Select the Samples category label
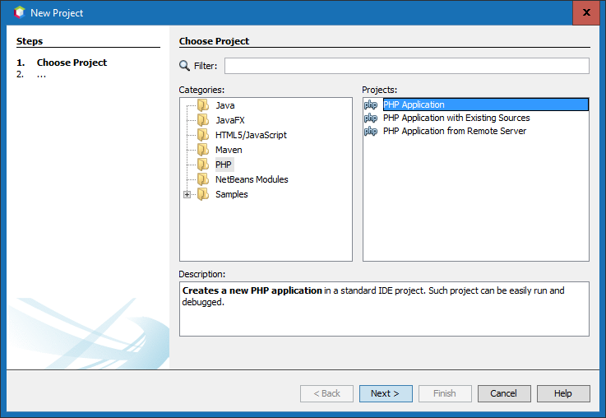 coord(232,194)
